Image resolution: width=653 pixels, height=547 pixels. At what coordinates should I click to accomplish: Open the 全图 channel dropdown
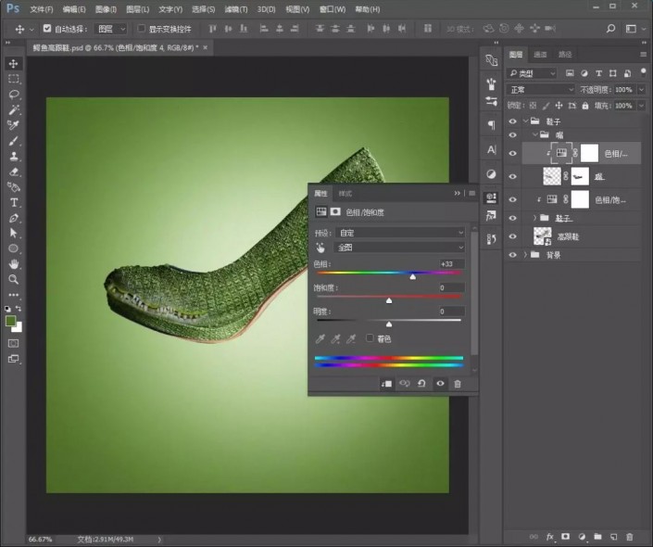click(400, 248)
